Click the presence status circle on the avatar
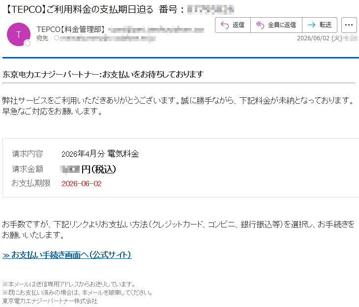The width and height of the screenshot is (359, 307). (28, 43)
